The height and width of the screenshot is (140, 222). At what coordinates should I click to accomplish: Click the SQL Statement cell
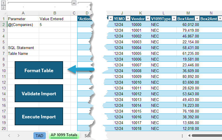(x=23, y=48)
